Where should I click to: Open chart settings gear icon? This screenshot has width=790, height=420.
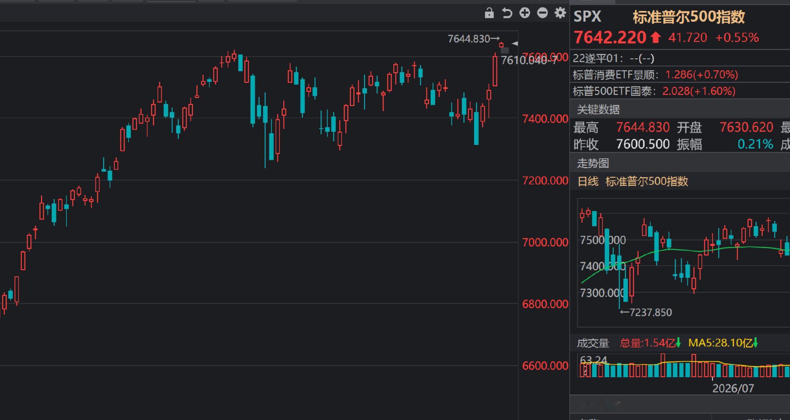[560, 13]
